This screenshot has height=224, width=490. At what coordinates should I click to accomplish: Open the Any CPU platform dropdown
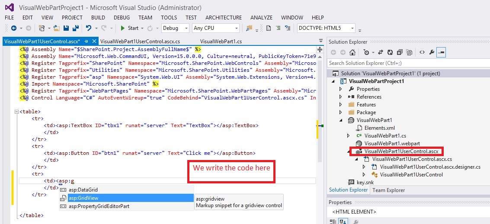pos(216,28)
